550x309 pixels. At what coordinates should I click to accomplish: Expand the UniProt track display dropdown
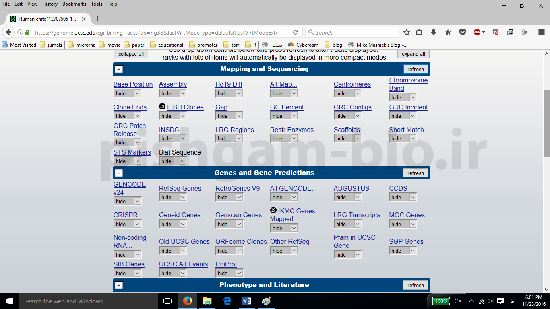pyautogui.click(x=229, y=273)
